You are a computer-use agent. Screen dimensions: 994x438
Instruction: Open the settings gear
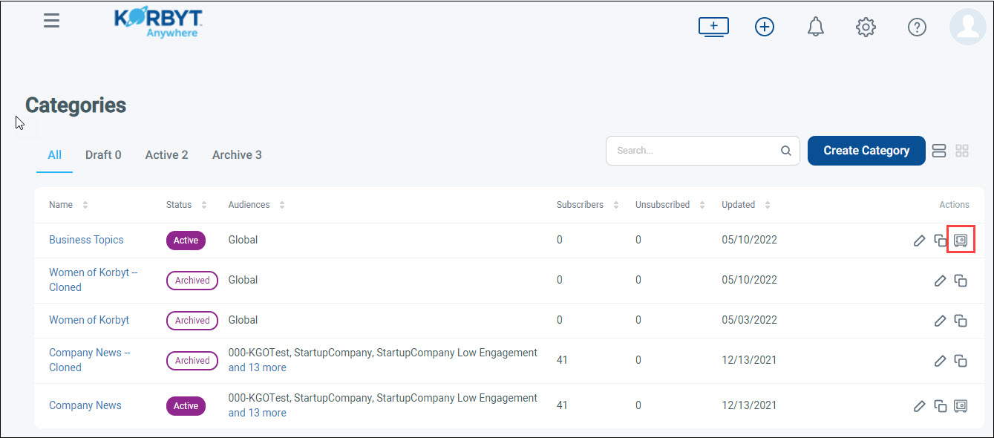[866, 27]
